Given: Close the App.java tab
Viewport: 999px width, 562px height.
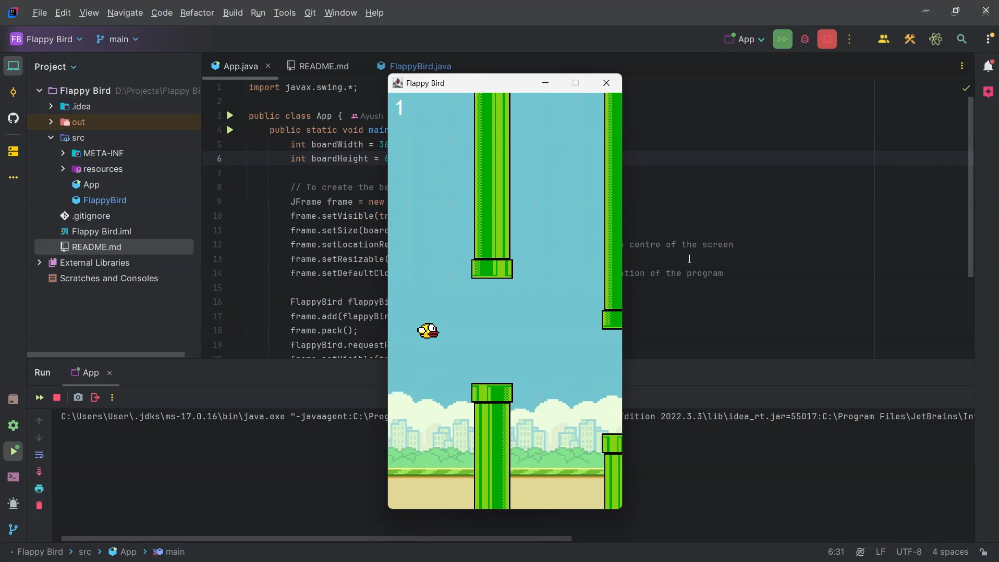Looking at the screenshot, I should (268, 66).
